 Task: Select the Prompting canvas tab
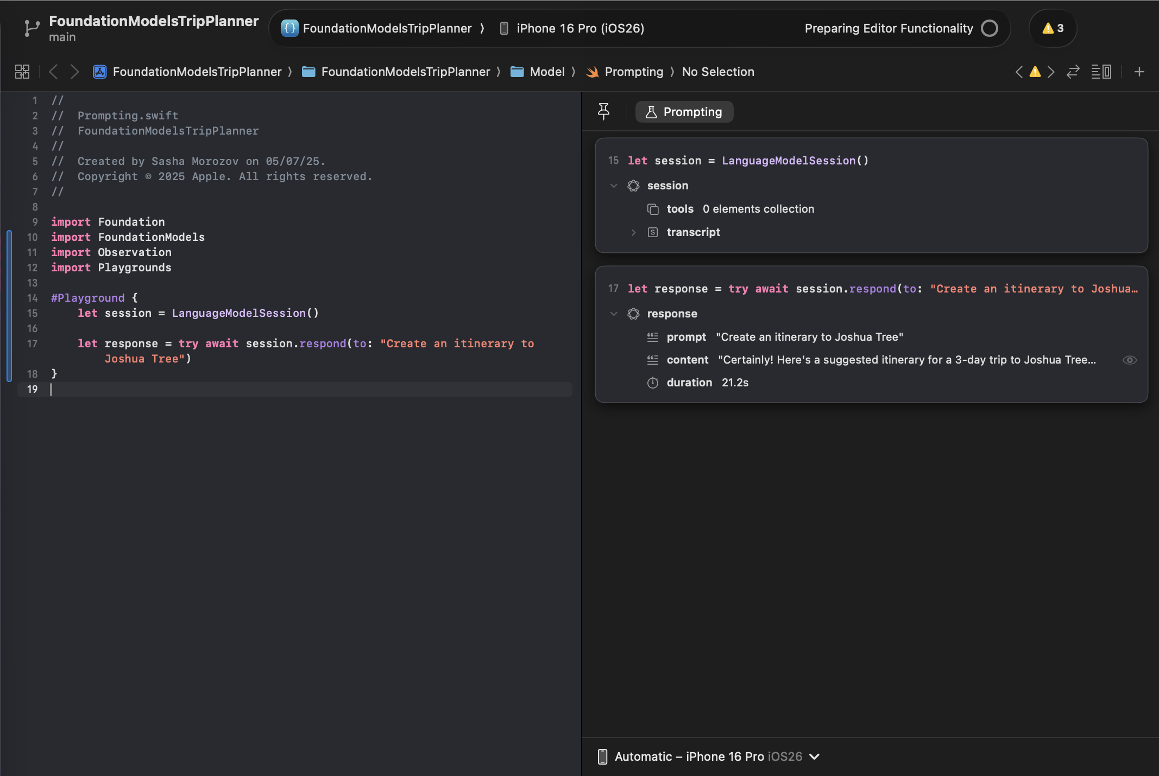pos(684,112)
